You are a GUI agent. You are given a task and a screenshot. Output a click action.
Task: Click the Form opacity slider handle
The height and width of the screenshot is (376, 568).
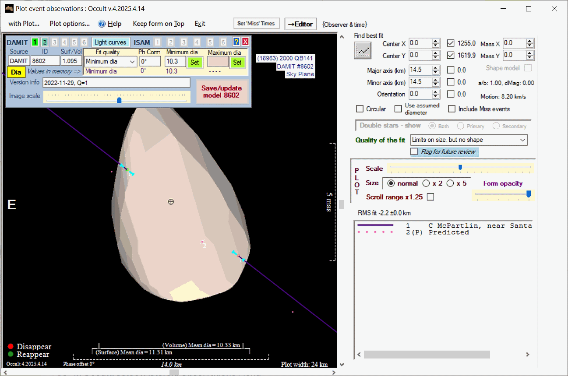529,194
